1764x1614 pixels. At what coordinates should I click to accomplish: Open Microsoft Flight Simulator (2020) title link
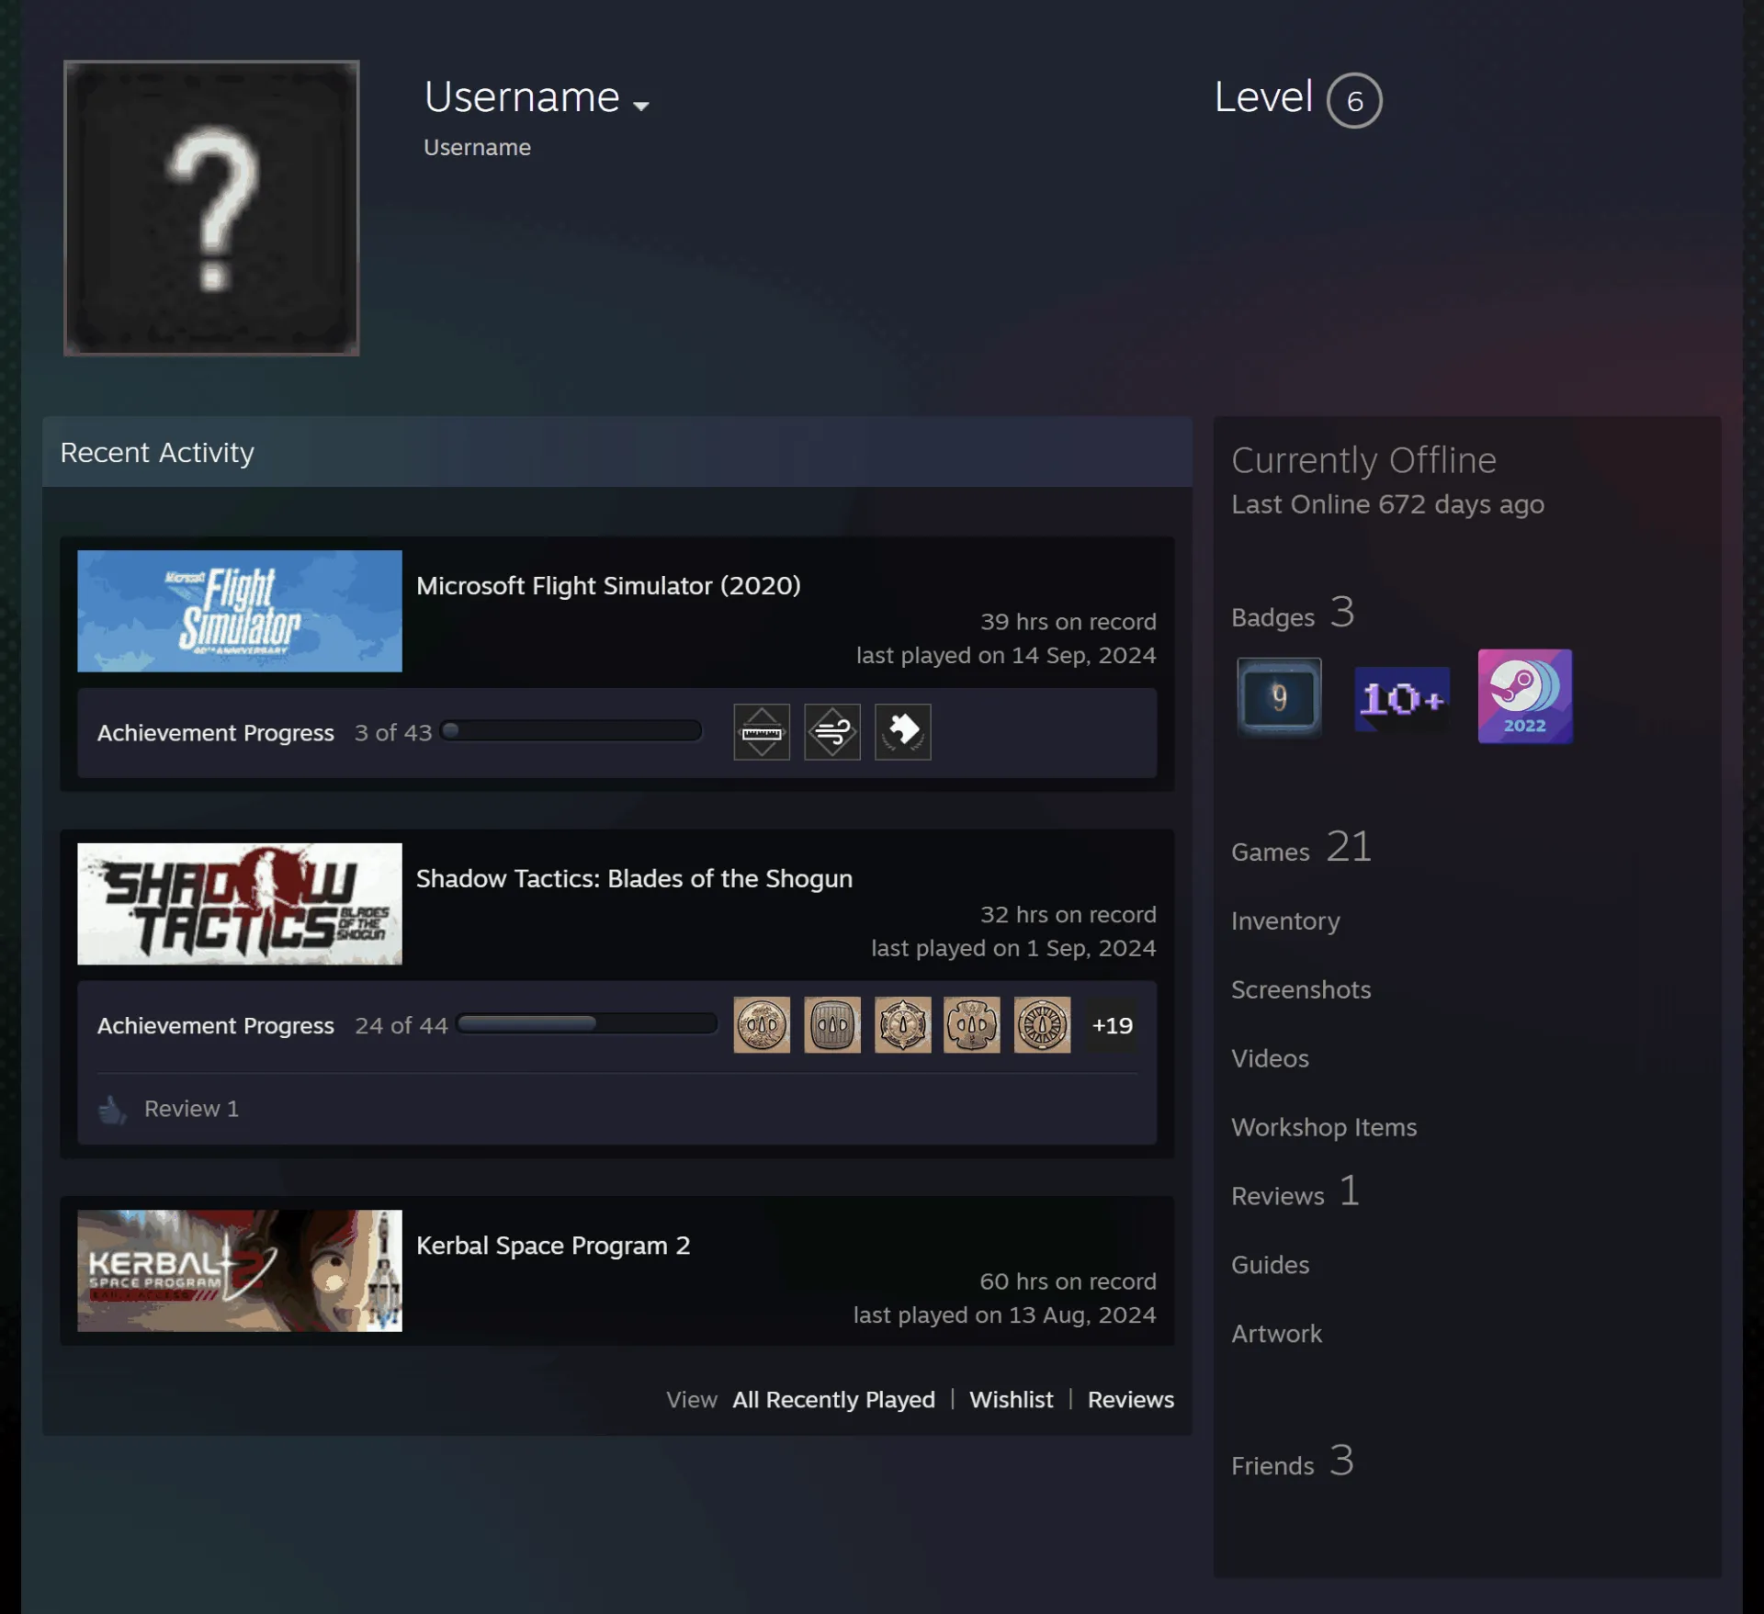pos(608,585)
